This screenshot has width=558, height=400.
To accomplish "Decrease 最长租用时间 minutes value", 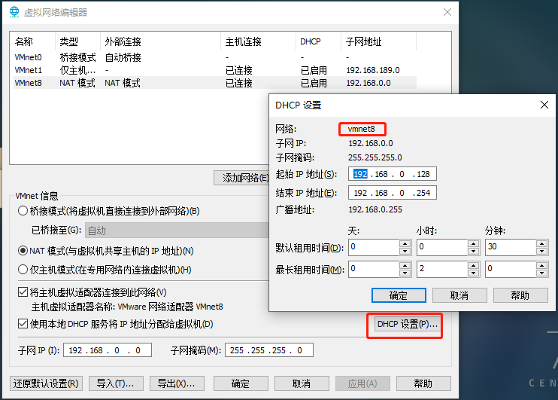I will [x=541, y=273].
